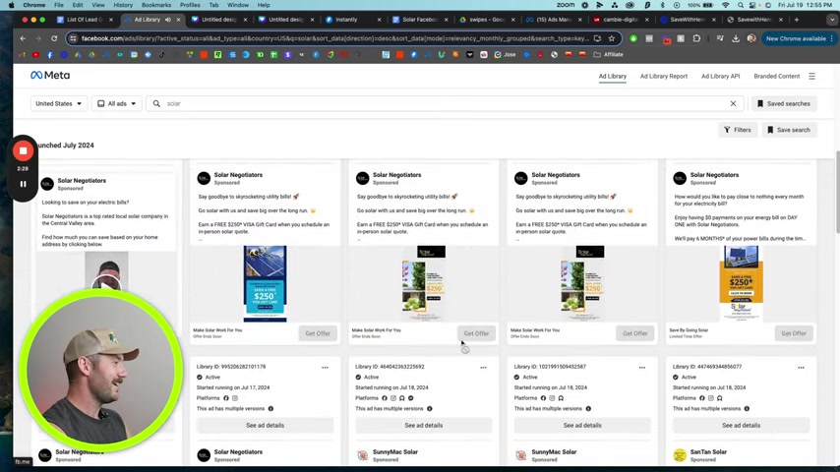
Task: Open more options for Library ID 1021991509452587
Action: (642, 368)
